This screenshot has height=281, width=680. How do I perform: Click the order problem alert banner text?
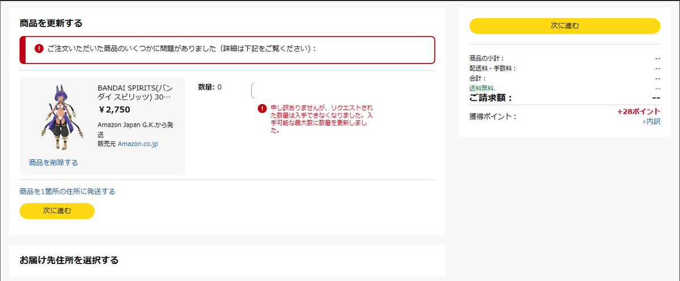point(181,49)
